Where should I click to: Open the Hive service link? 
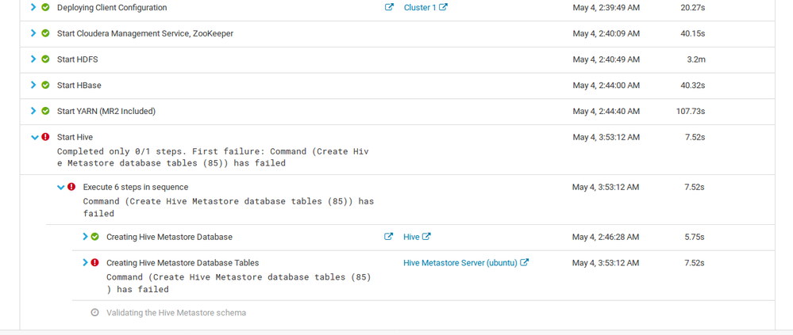411,237
